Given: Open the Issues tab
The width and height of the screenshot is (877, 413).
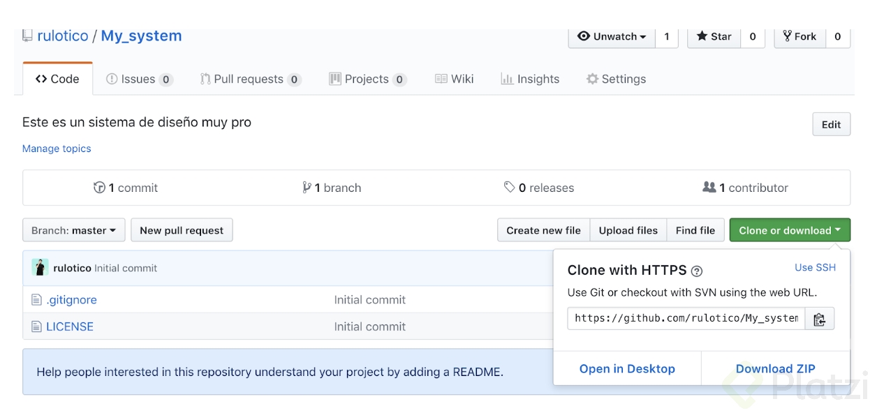Looking at the screenshot, I should [x=139, y=80].
